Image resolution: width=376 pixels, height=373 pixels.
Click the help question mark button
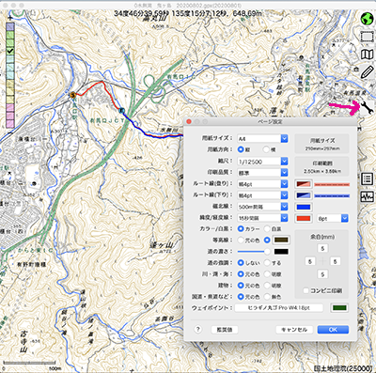(x=197, y=330)
